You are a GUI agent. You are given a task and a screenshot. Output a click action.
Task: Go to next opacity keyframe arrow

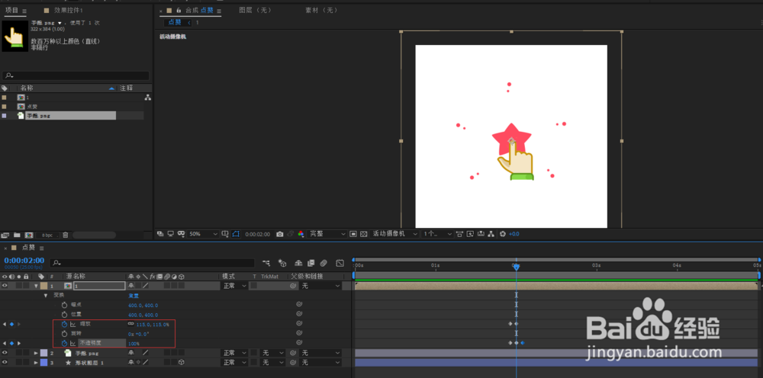19,344
